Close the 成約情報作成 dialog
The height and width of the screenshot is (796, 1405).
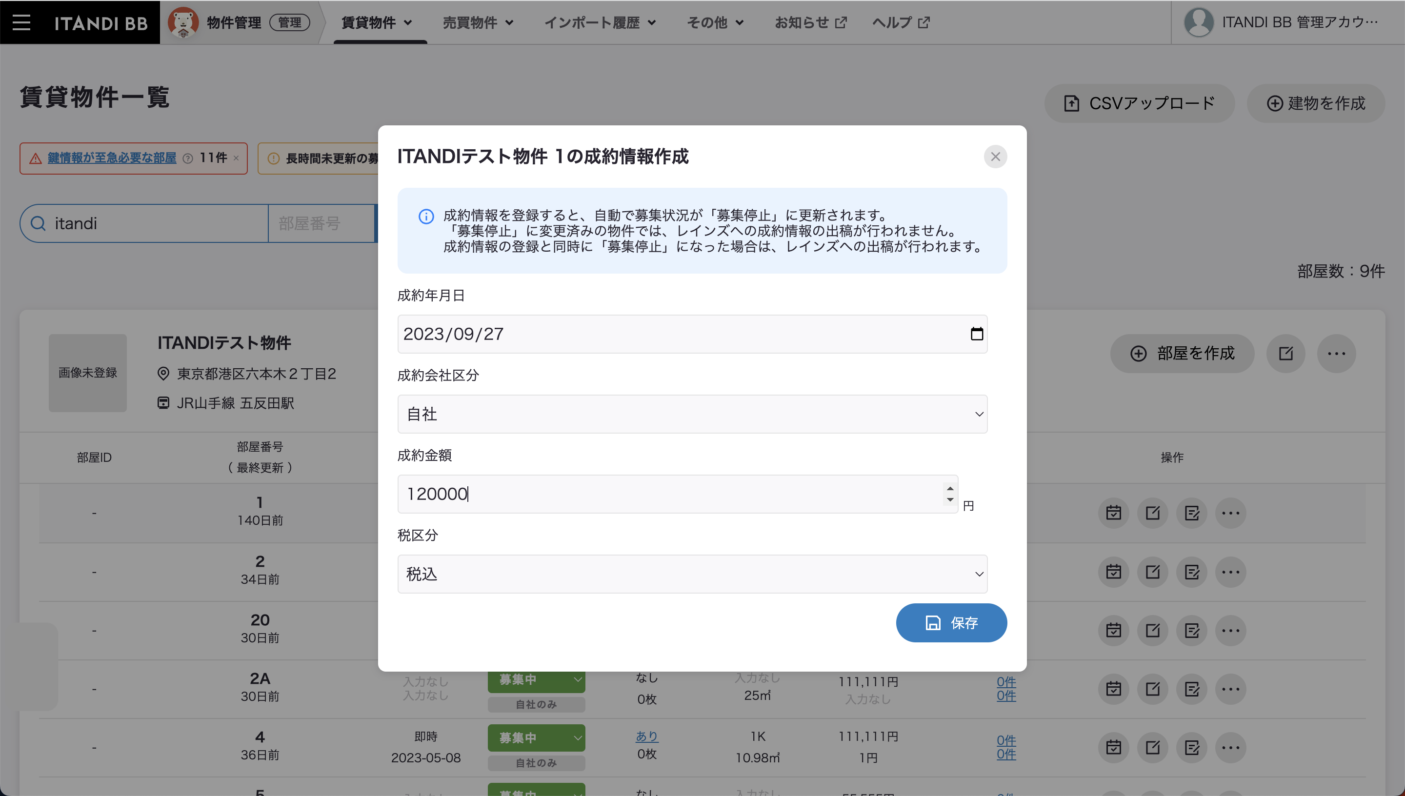pos(995,157)
